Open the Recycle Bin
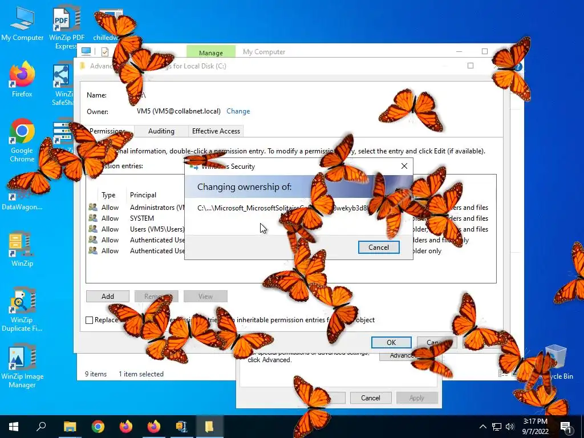584x438 pixels. [x=555, y=362]
